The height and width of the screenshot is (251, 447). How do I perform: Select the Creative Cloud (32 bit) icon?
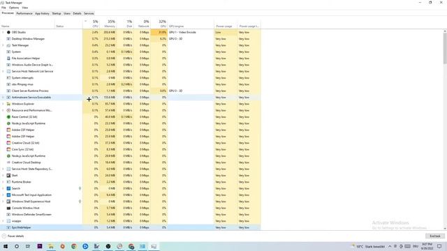click(8, 143)
